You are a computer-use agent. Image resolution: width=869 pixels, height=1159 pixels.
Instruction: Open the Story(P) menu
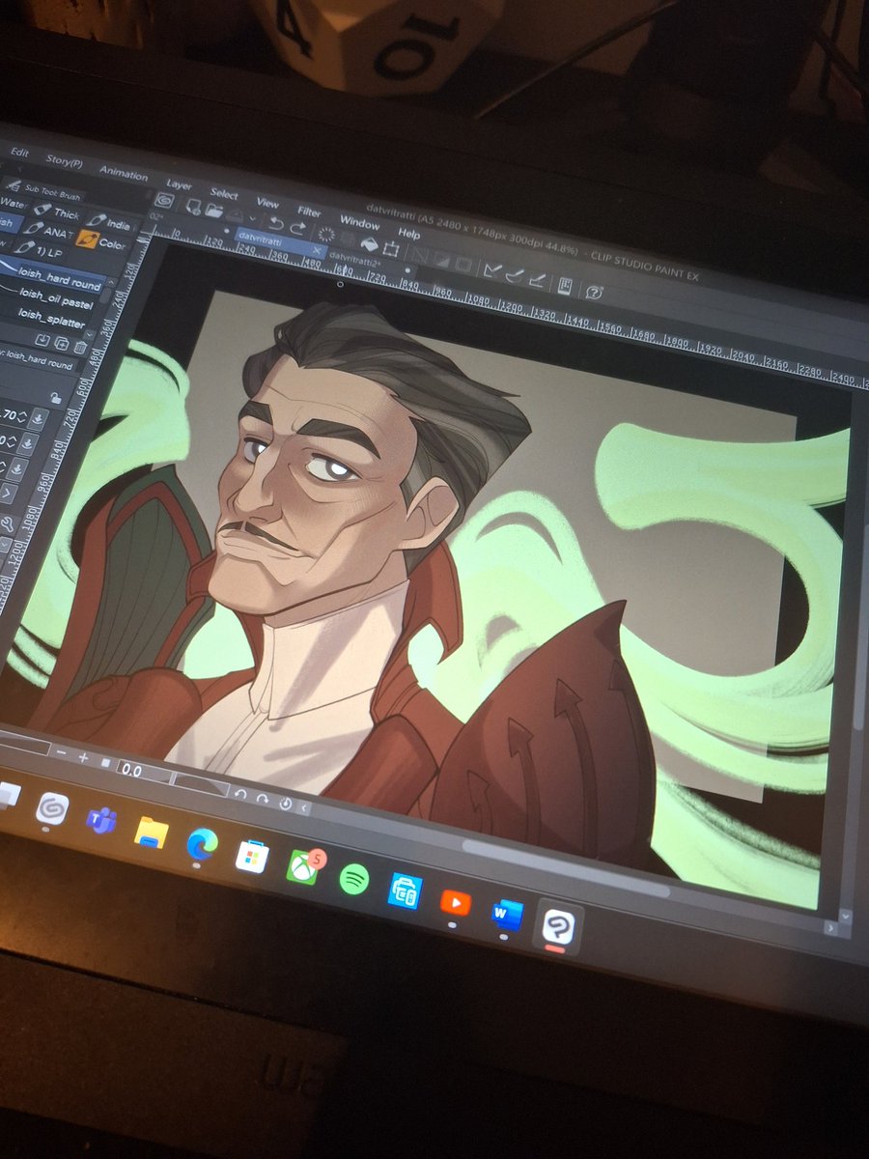click(65, 161)
